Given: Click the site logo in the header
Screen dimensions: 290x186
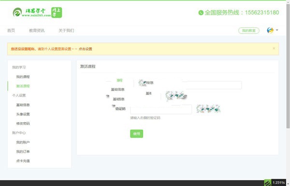Looking at the screenshot, I should point(37,13).
